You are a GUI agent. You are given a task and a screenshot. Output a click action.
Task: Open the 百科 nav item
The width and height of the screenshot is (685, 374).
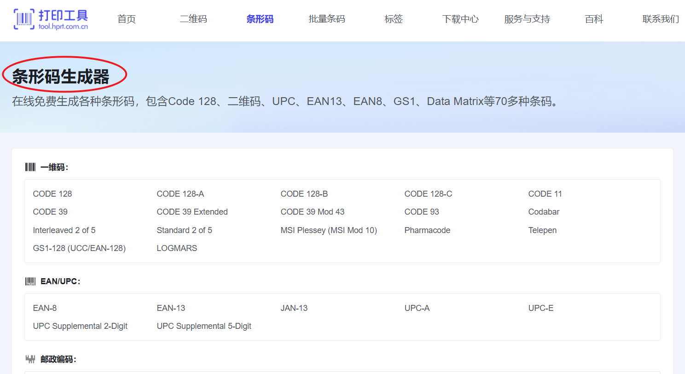click(x=594, y=19)
